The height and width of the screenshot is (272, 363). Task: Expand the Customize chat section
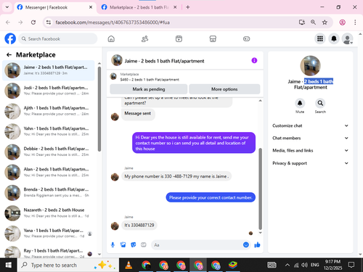pos(311,125)
